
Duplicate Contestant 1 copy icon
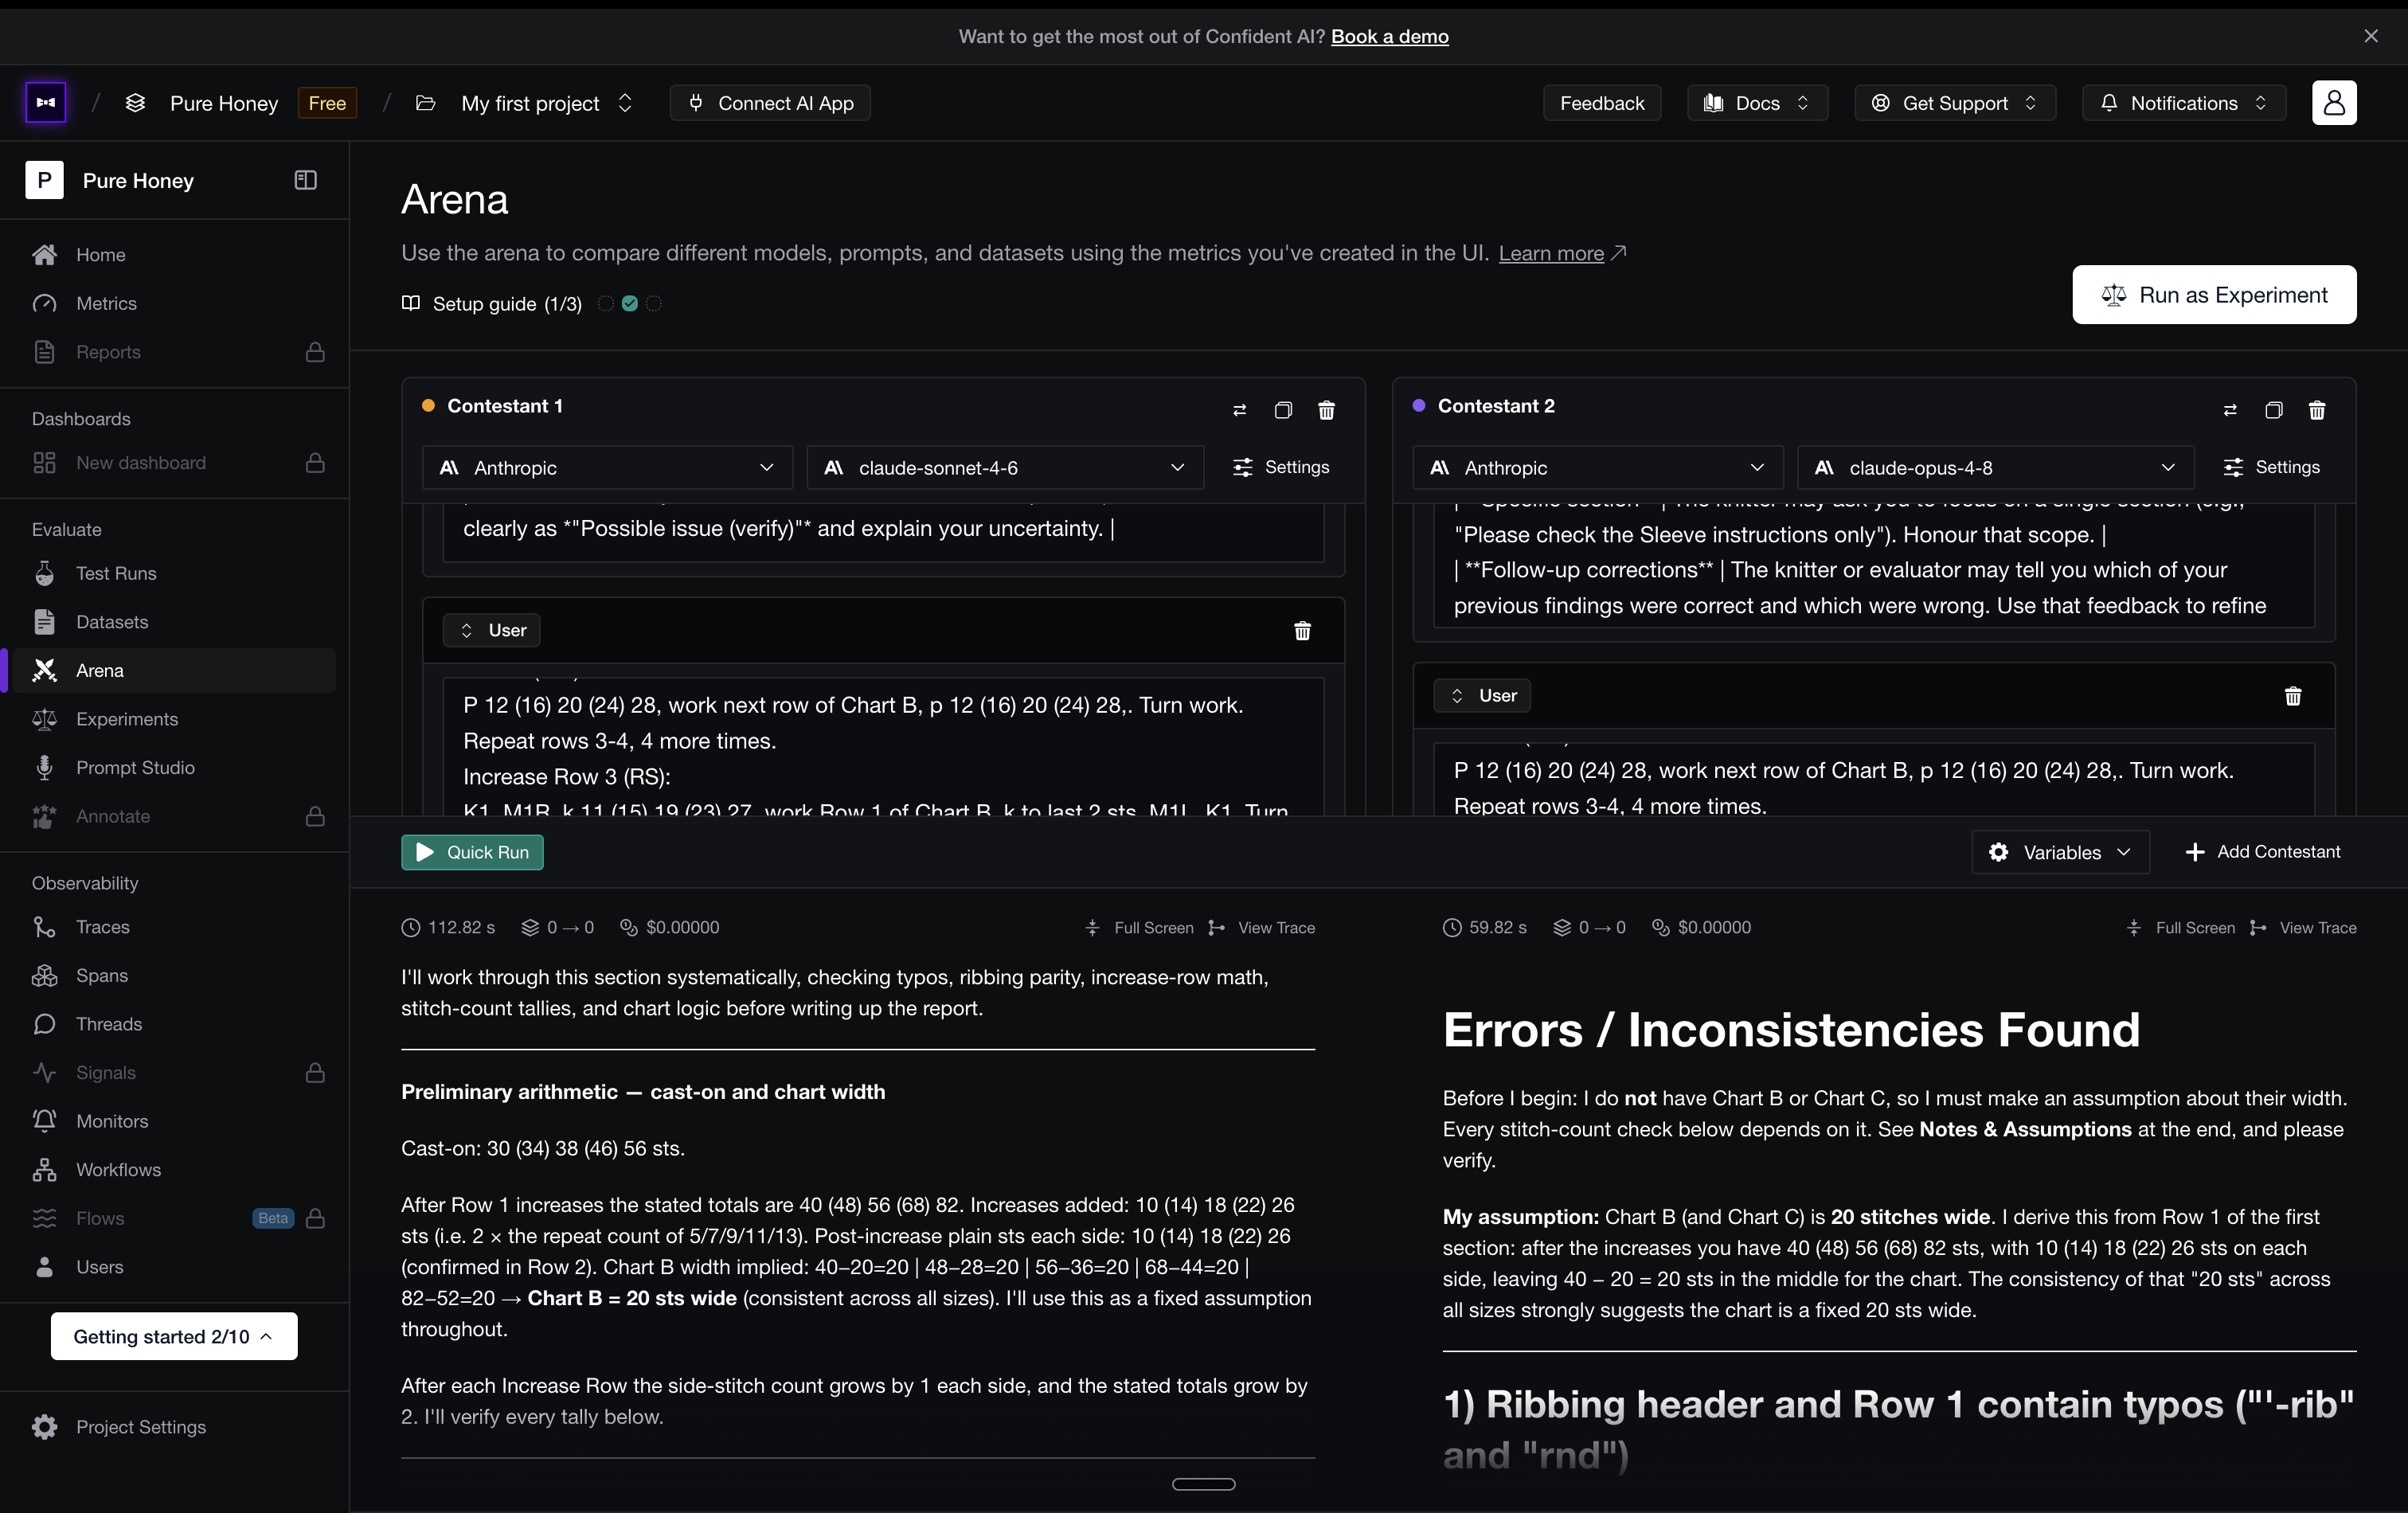coord(1283,410)
